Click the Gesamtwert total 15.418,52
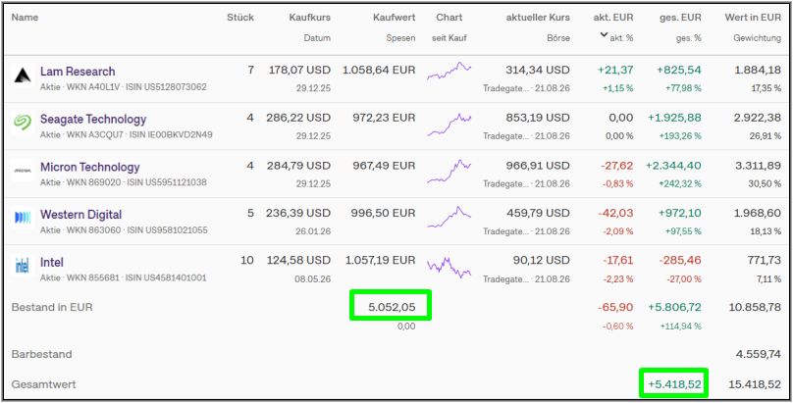The height and width of the screenshot is (403, 793). tap(755, 384)
